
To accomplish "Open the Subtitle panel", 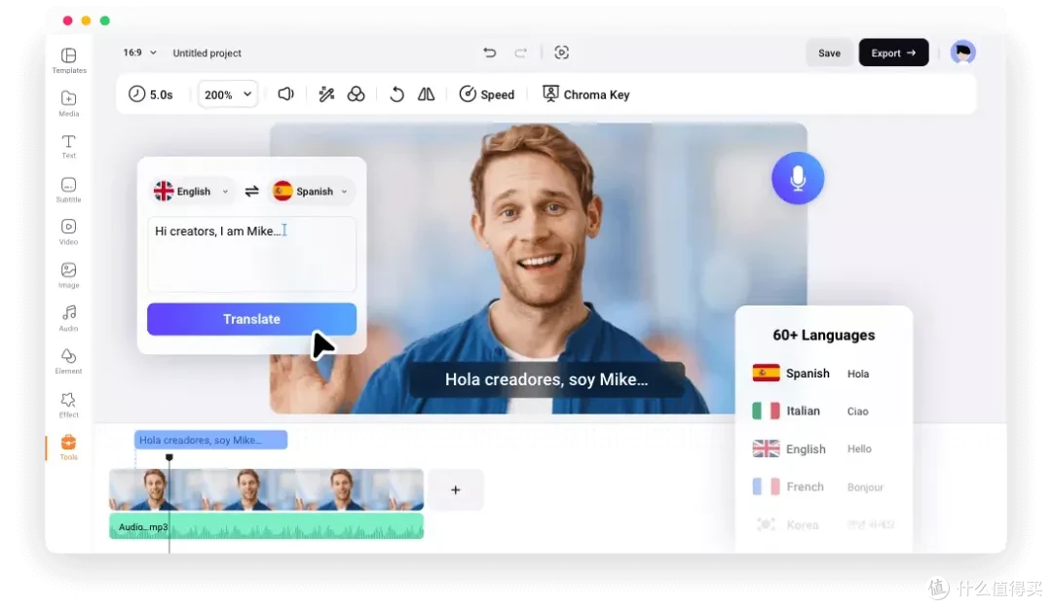I will pyautogui.click(x=68, y=189).
